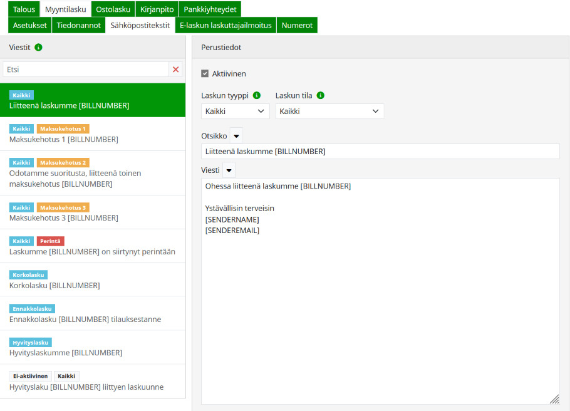Clear the search with the red X

pos(176,70)
